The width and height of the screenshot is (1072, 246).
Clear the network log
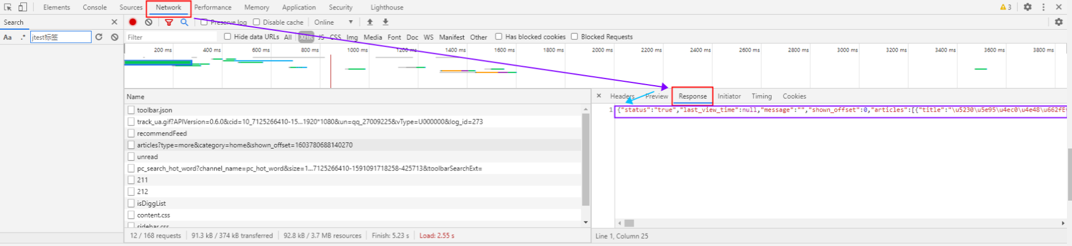pos(148,22)
